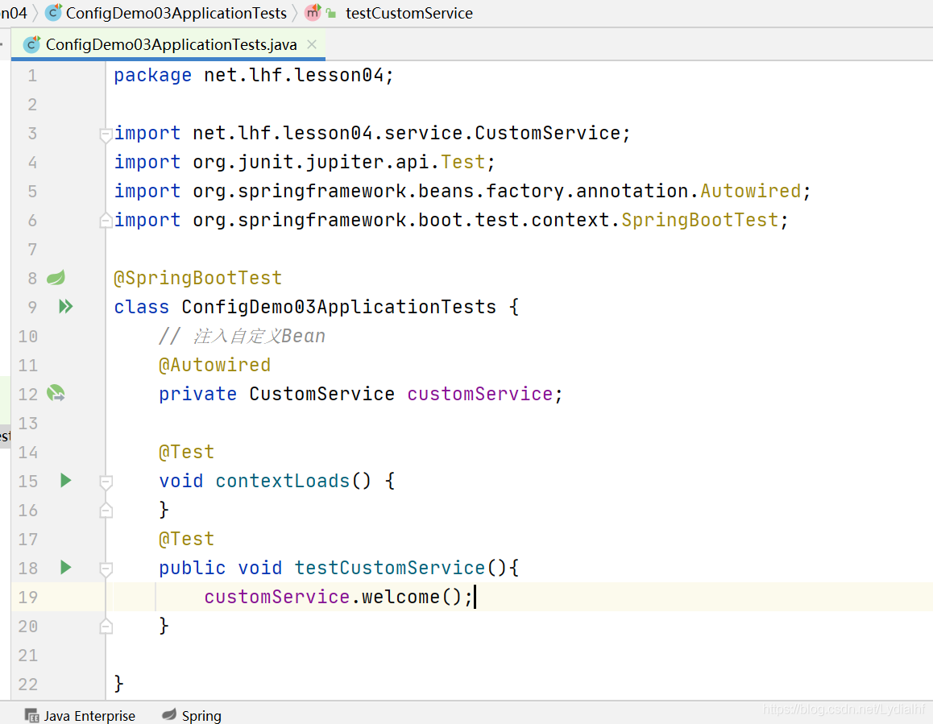Collapse the testCustomService method fold marker

click(106, 569)
